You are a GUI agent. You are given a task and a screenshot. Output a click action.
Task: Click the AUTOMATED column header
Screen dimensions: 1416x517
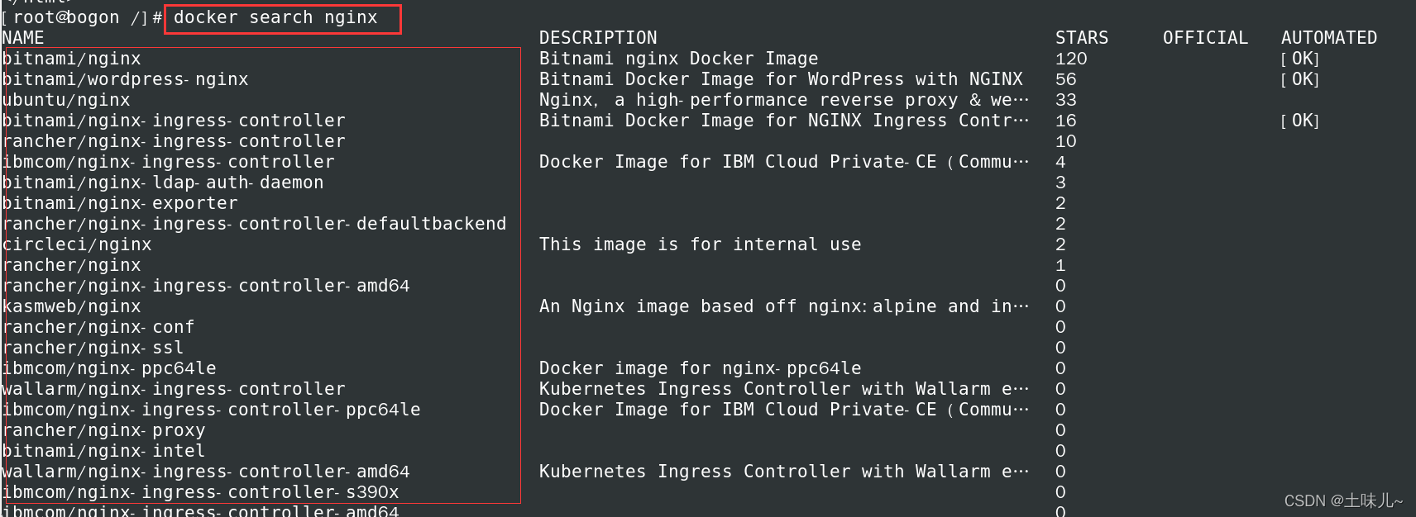1328,38
